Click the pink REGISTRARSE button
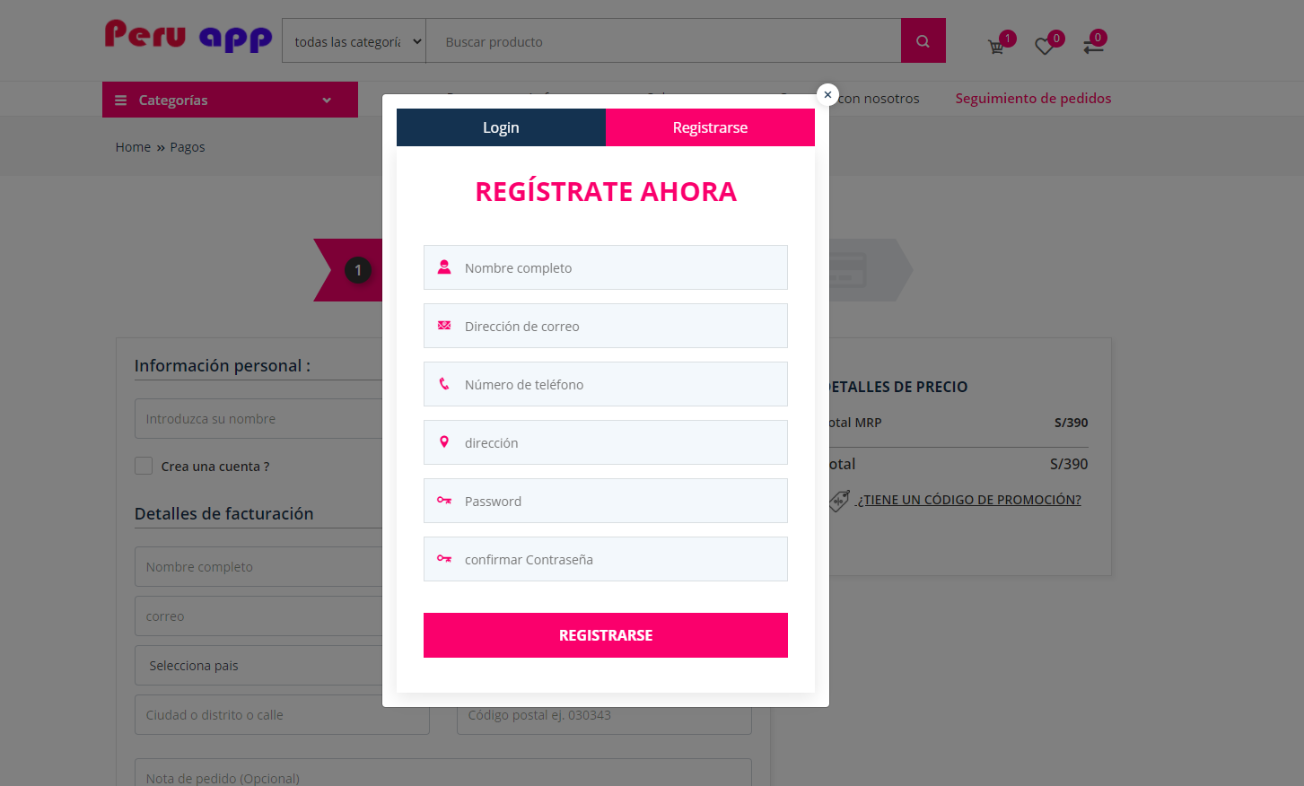 [606, 635]
